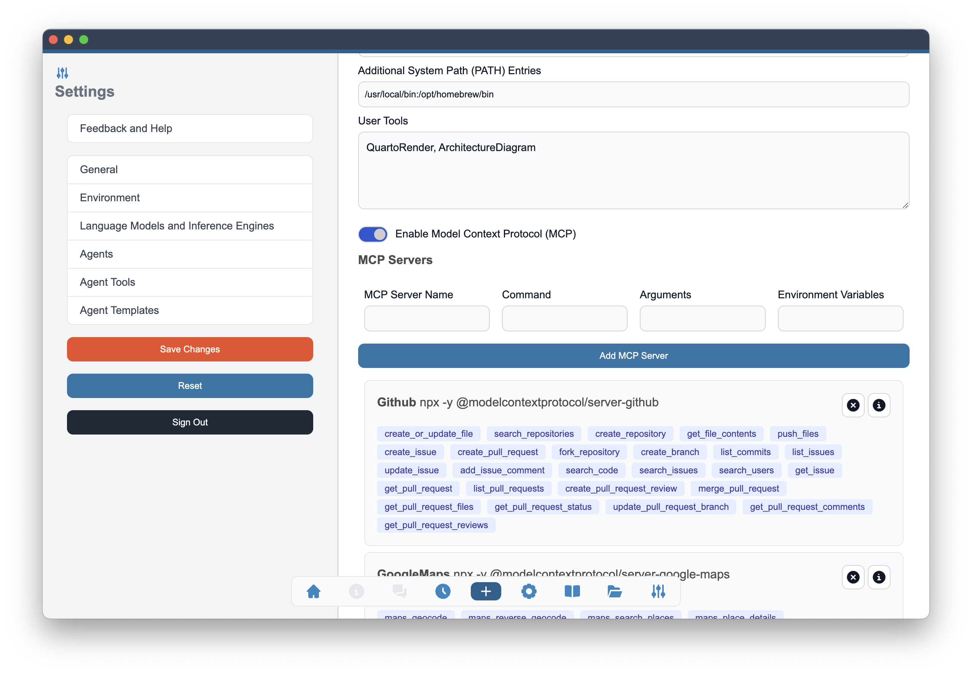Open the history clock icon

pos(443,591)
